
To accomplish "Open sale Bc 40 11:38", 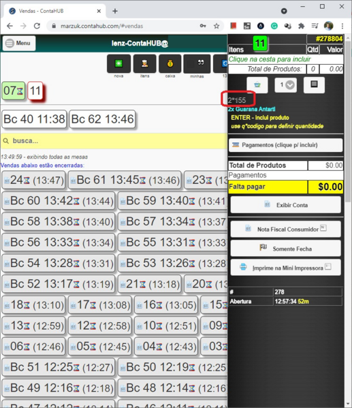I will [34, 119].
